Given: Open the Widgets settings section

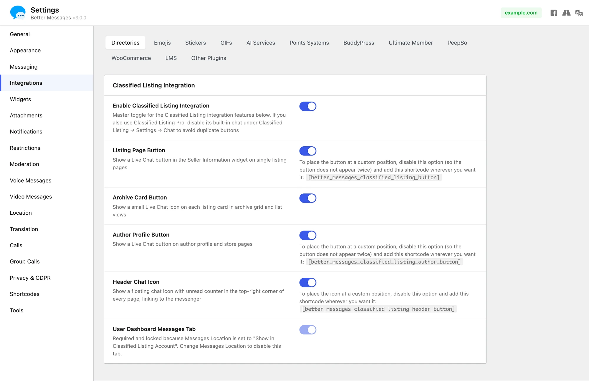Looking at the screenshot, I should click(x=47, y=99).
